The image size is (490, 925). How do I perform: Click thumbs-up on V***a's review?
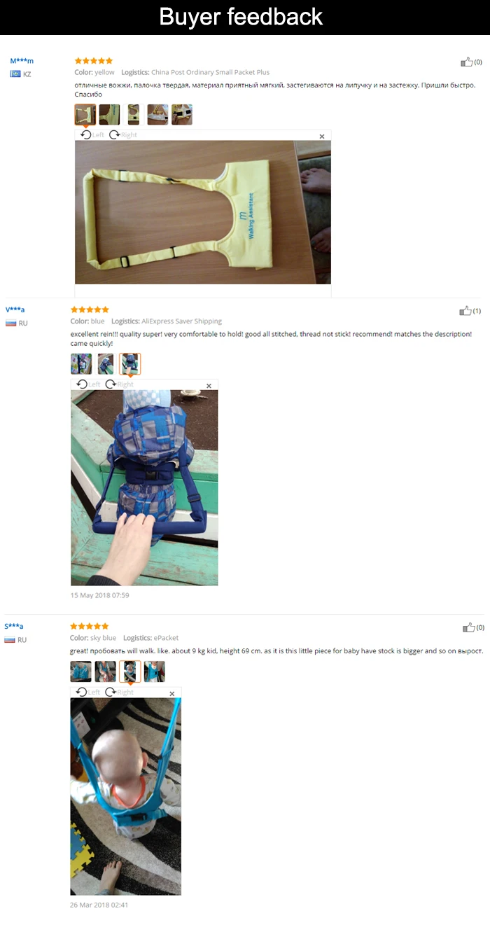(465, 310)
